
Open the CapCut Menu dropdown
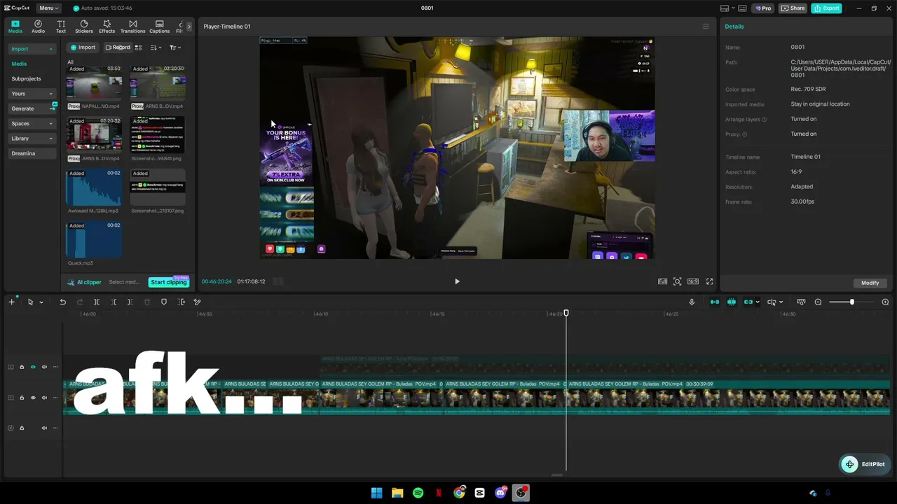48,8
